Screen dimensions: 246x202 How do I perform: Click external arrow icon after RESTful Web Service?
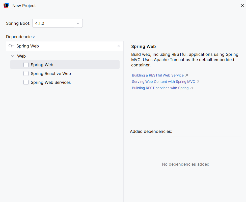click(x=186, y=75)
